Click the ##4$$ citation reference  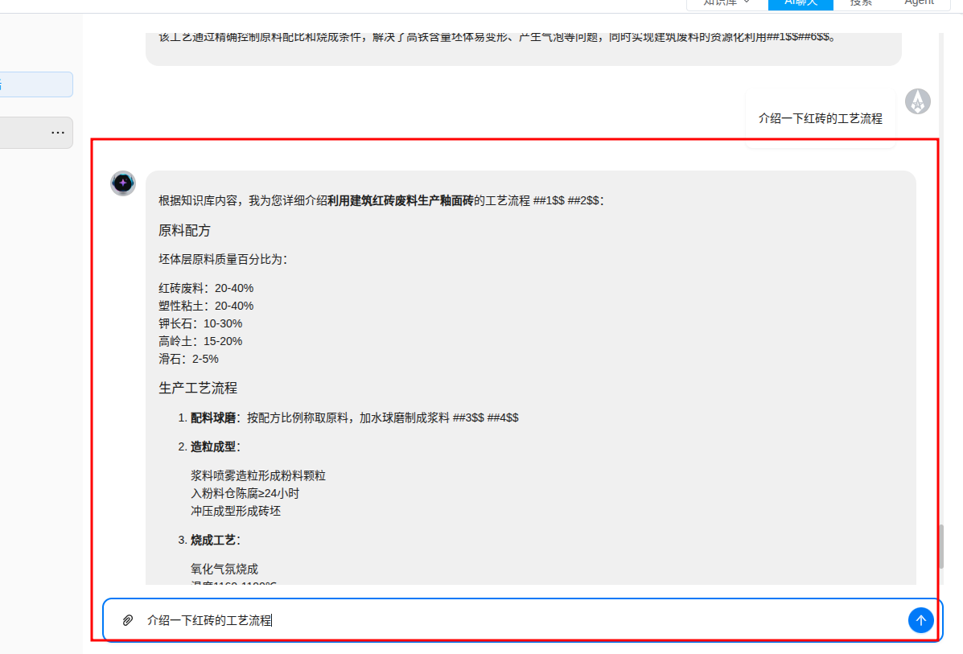pyautogui.click(x=503, y=417)
